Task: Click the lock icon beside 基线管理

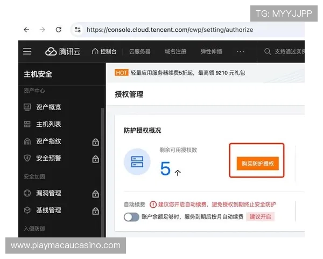Action: coord(95,211)
